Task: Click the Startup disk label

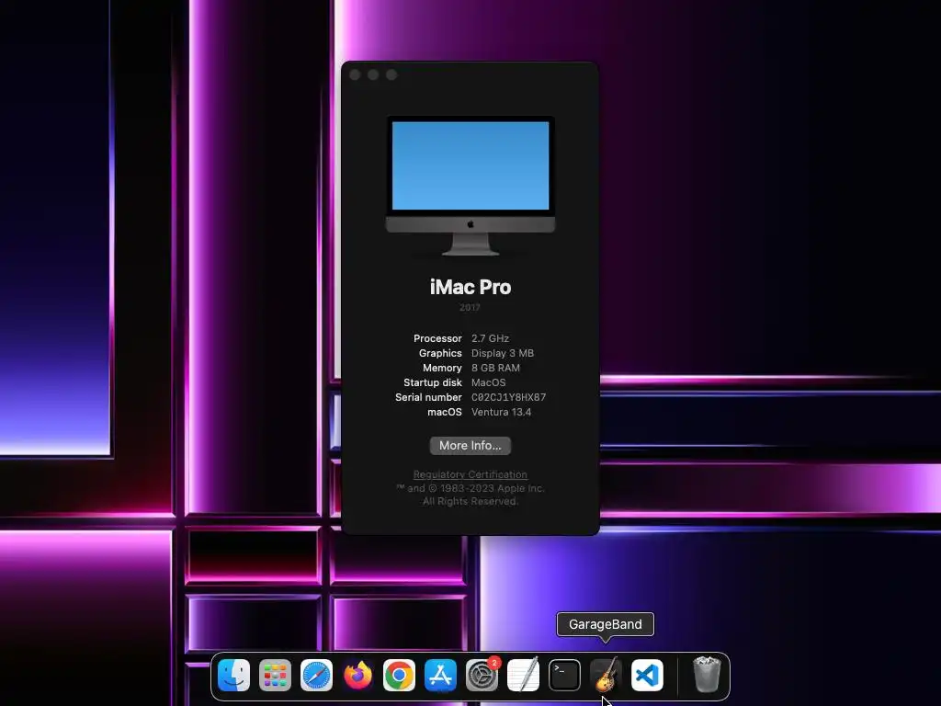Action: (433, 382)
